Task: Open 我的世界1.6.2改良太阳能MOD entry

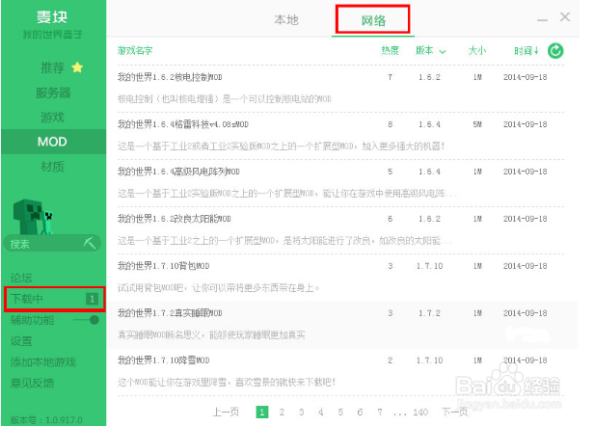Action: 174,219
